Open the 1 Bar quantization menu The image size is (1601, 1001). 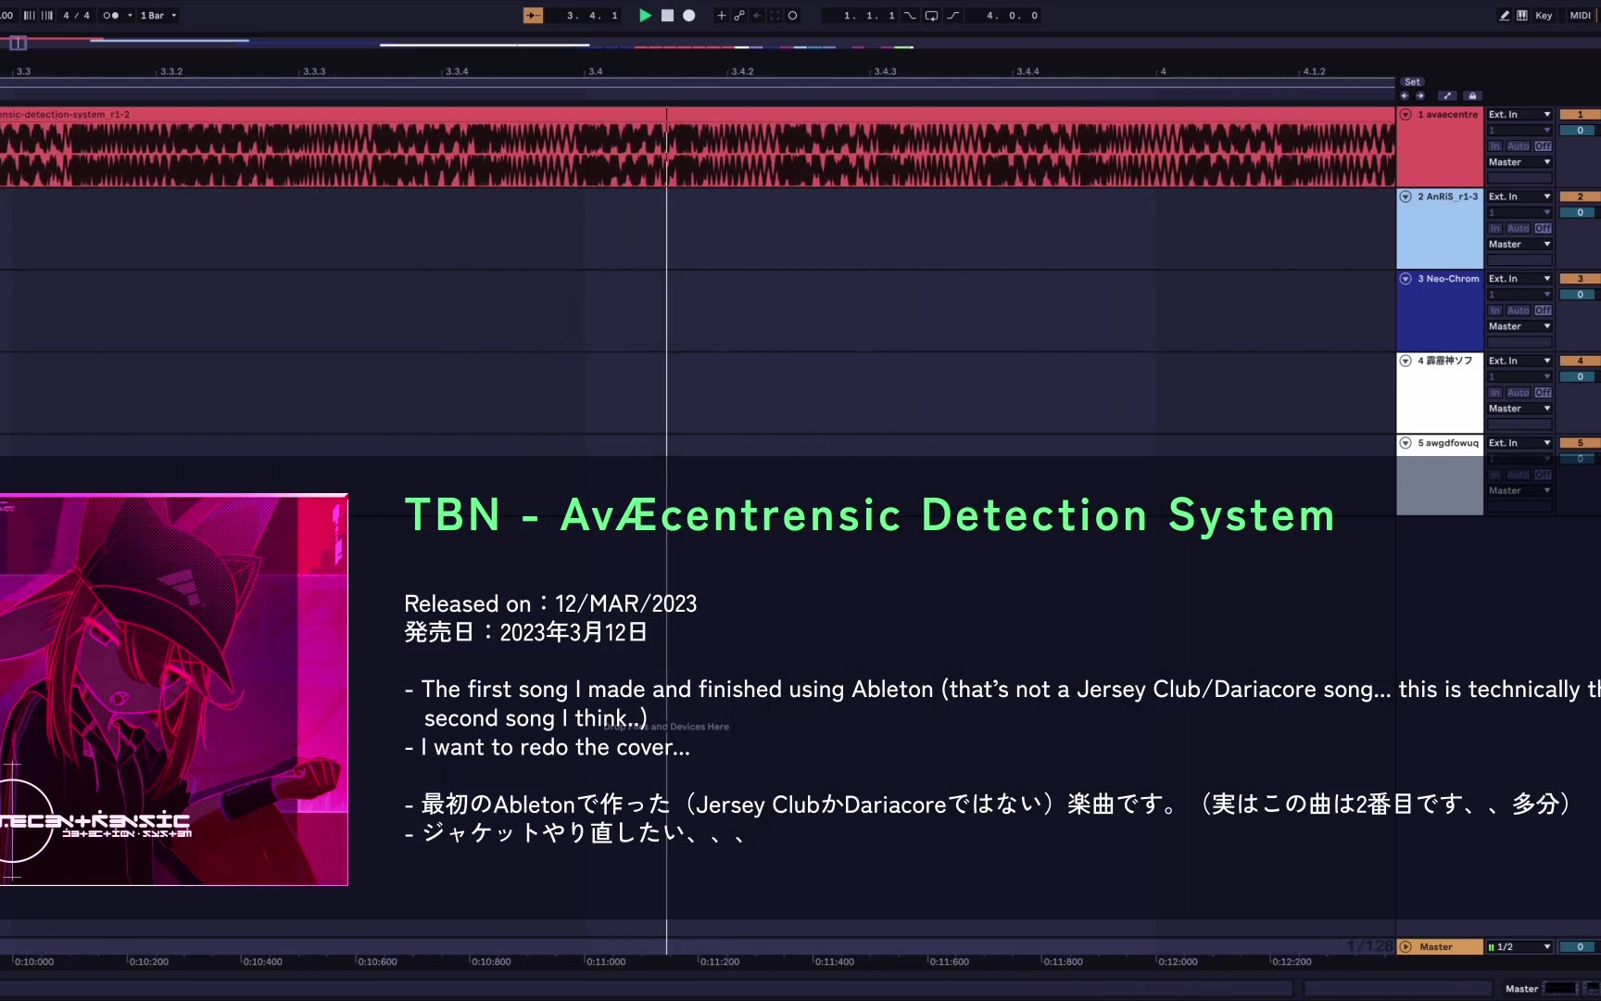(x=158, y=16)
